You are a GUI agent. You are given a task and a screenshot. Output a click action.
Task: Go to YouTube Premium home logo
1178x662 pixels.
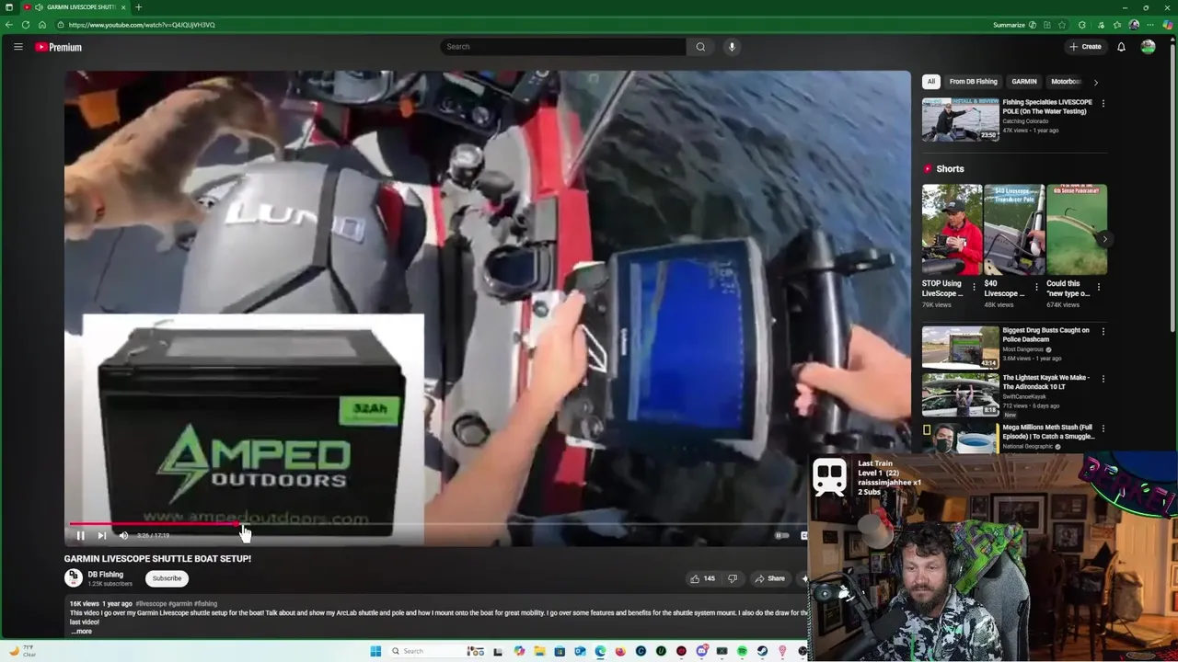58,47
